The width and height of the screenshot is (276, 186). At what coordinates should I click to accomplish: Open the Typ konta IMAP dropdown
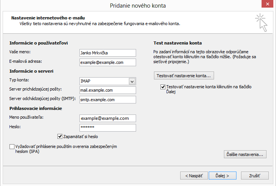[132, 81]
